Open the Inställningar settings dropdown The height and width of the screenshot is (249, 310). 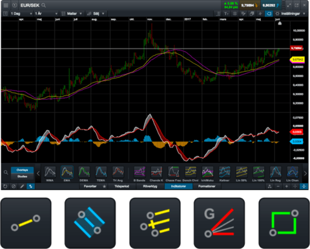(291, 14)
